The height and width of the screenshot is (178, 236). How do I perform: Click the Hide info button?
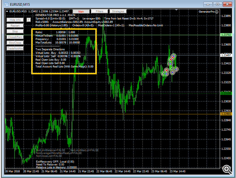(15, 20)
